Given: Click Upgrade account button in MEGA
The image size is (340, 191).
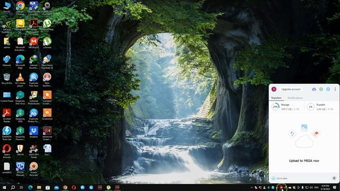Looking at the screenshot, I should coord(291,89).
